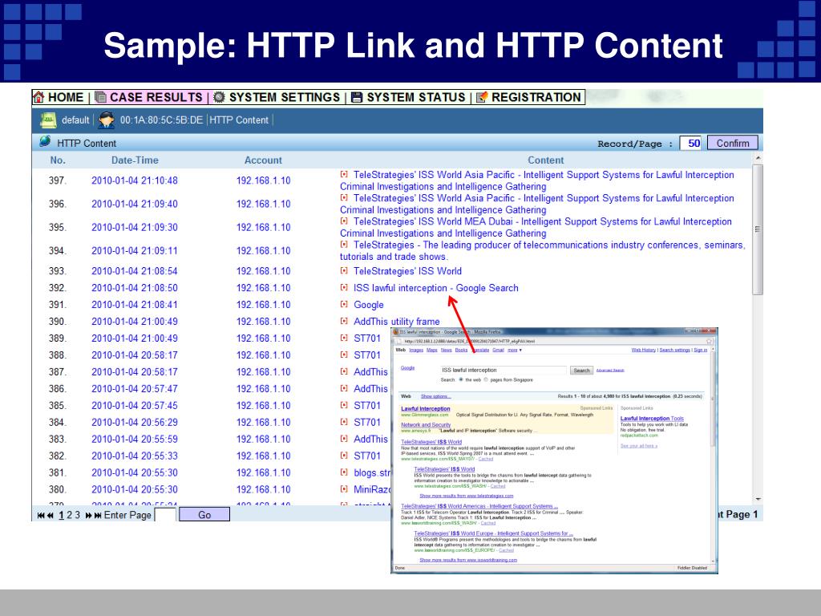Click date 2010-01-04 21:10:48 in row 397
The image size is (821, 616).
(x=135, y=180)
